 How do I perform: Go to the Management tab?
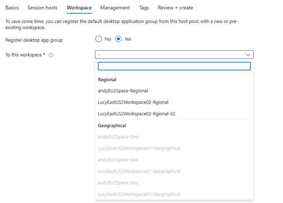point(115,8)
